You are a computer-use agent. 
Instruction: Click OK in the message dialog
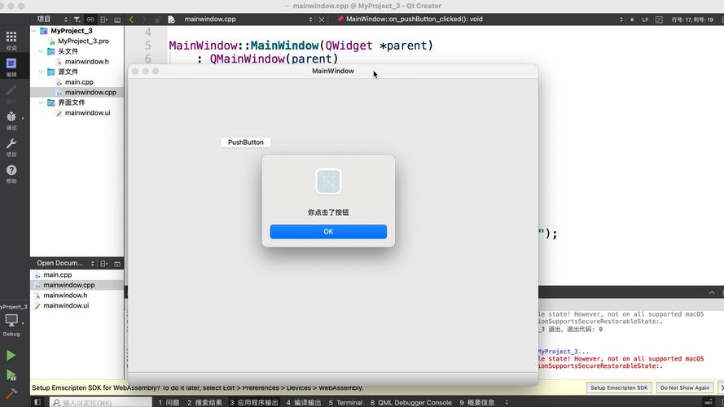[328, 231]
